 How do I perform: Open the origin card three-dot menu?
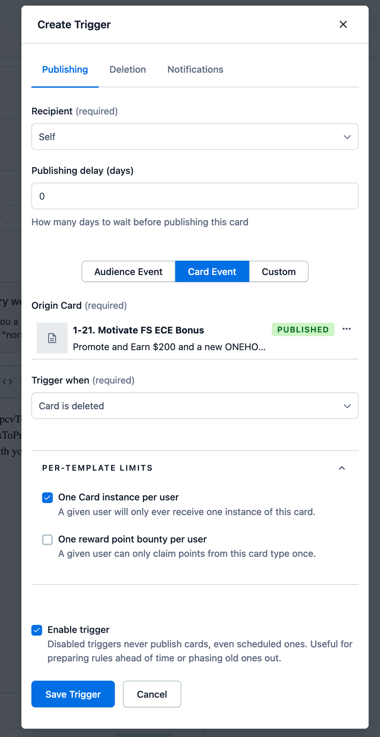coord(347,329)
